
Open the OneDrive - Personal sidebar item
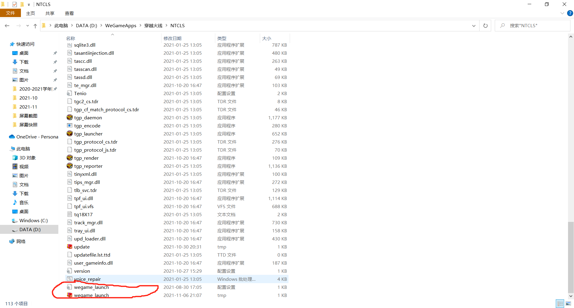(37, 137)
